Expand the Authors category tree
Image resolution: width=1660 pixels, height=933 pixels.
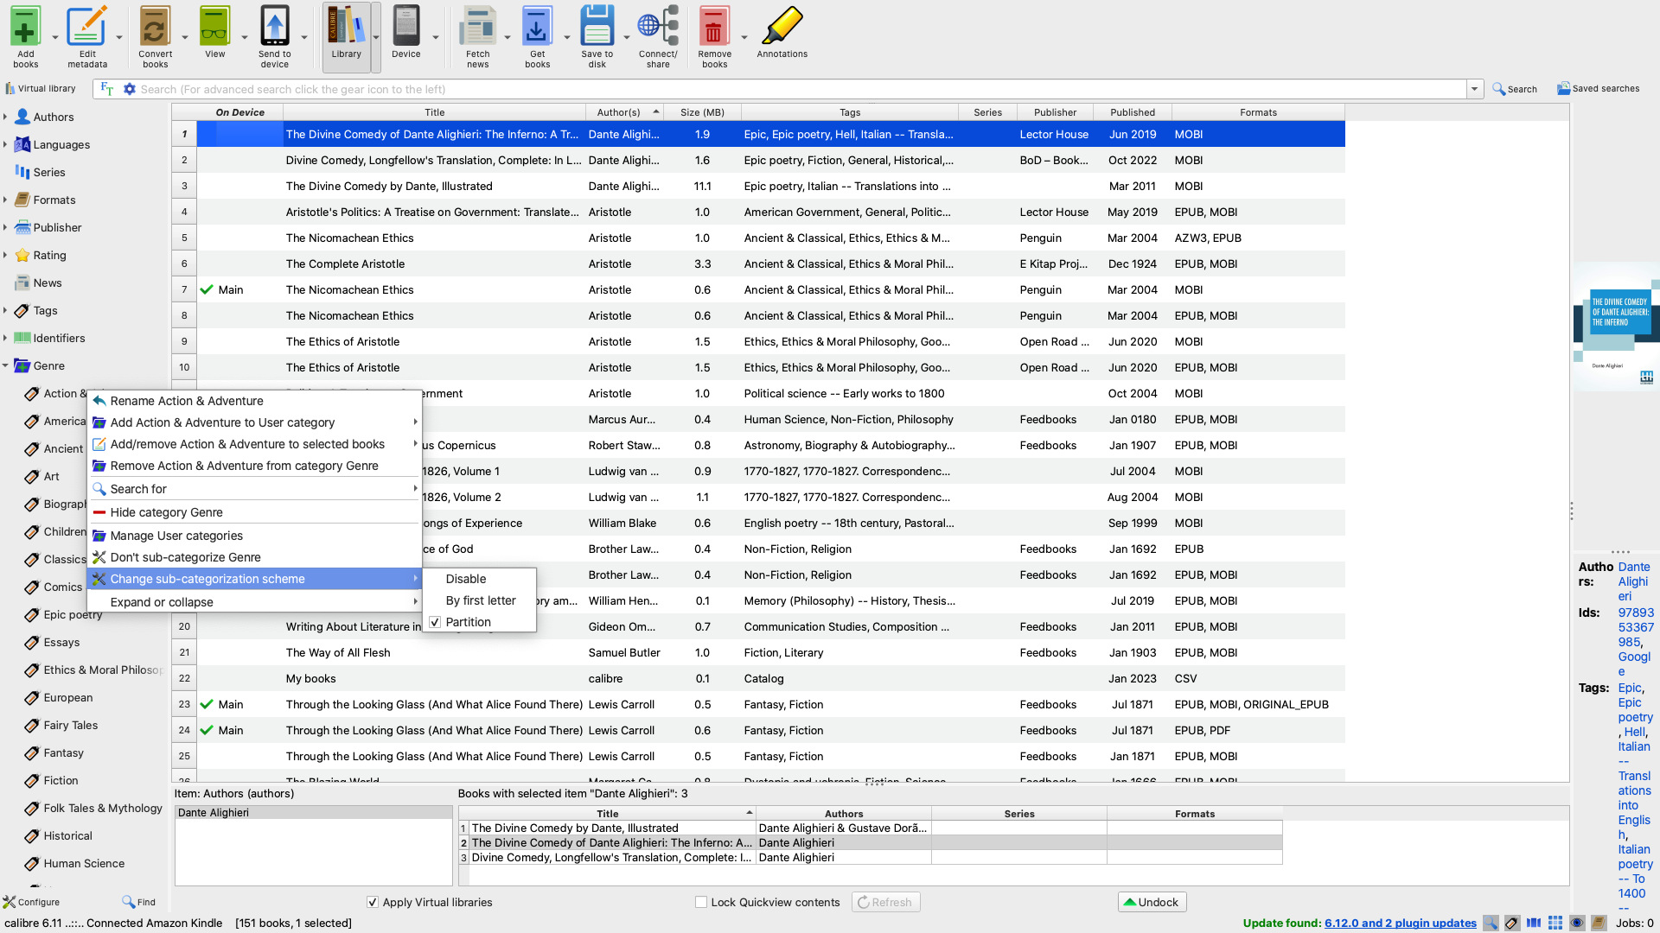[x=5, y=117]
